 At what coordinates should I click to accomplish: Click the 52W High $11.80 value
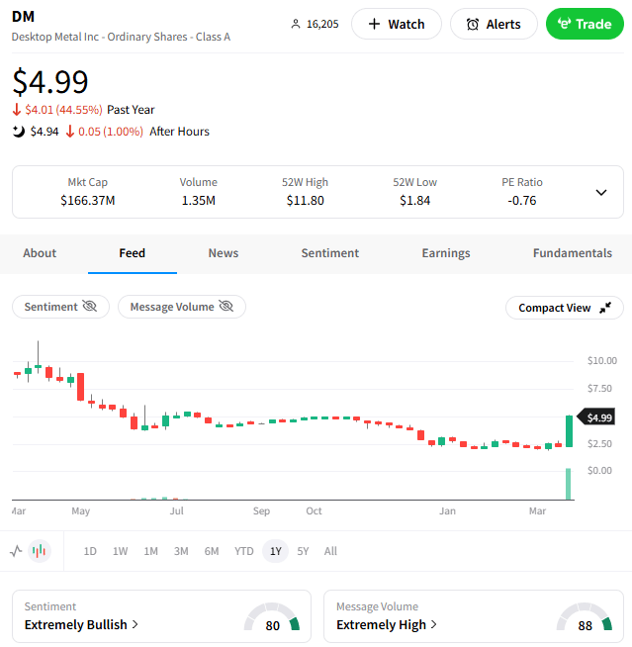click(x=306, y=201)
